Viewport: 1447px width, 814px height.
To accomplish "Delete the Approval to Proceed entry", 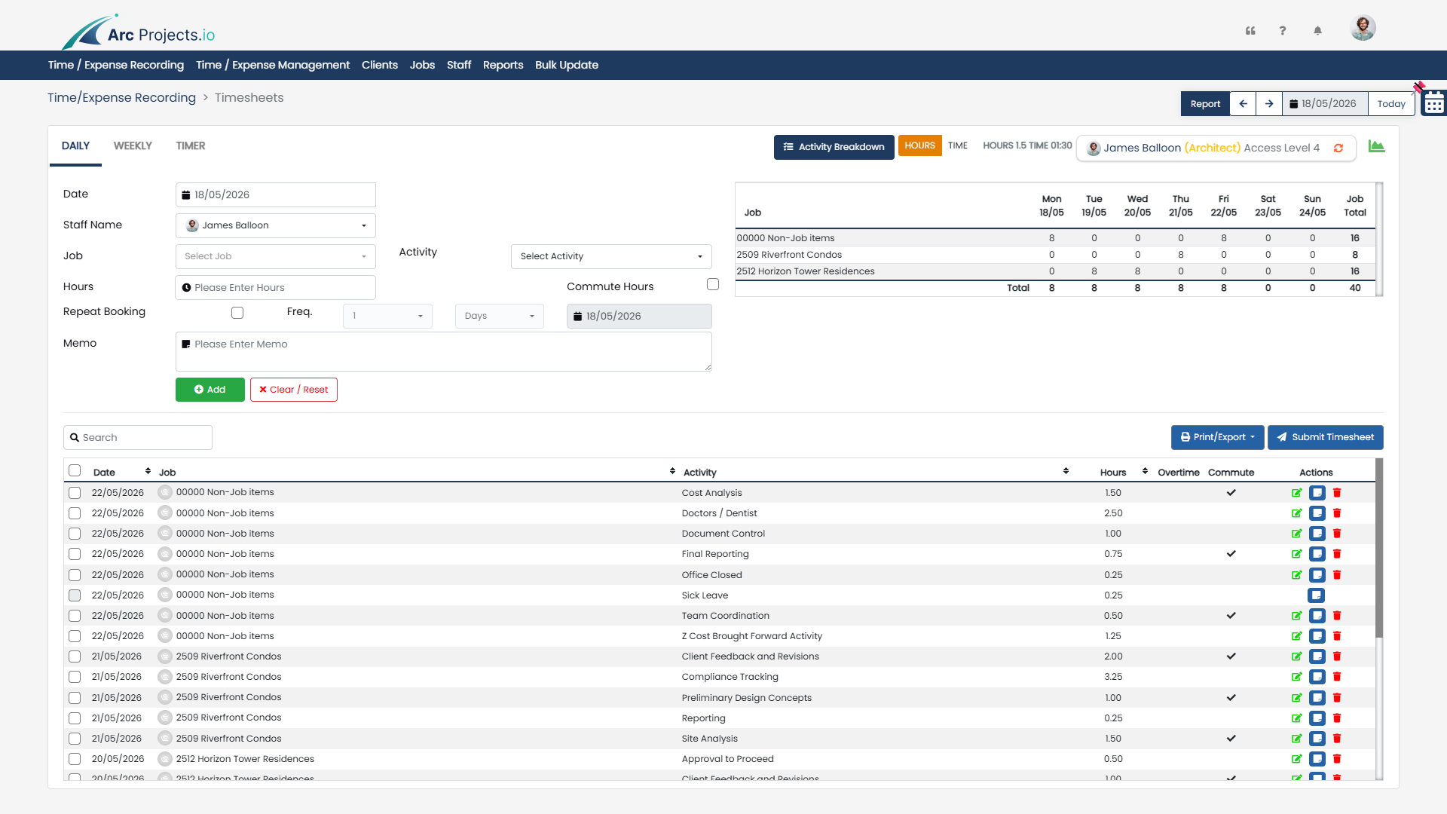I will point(1337,759).
